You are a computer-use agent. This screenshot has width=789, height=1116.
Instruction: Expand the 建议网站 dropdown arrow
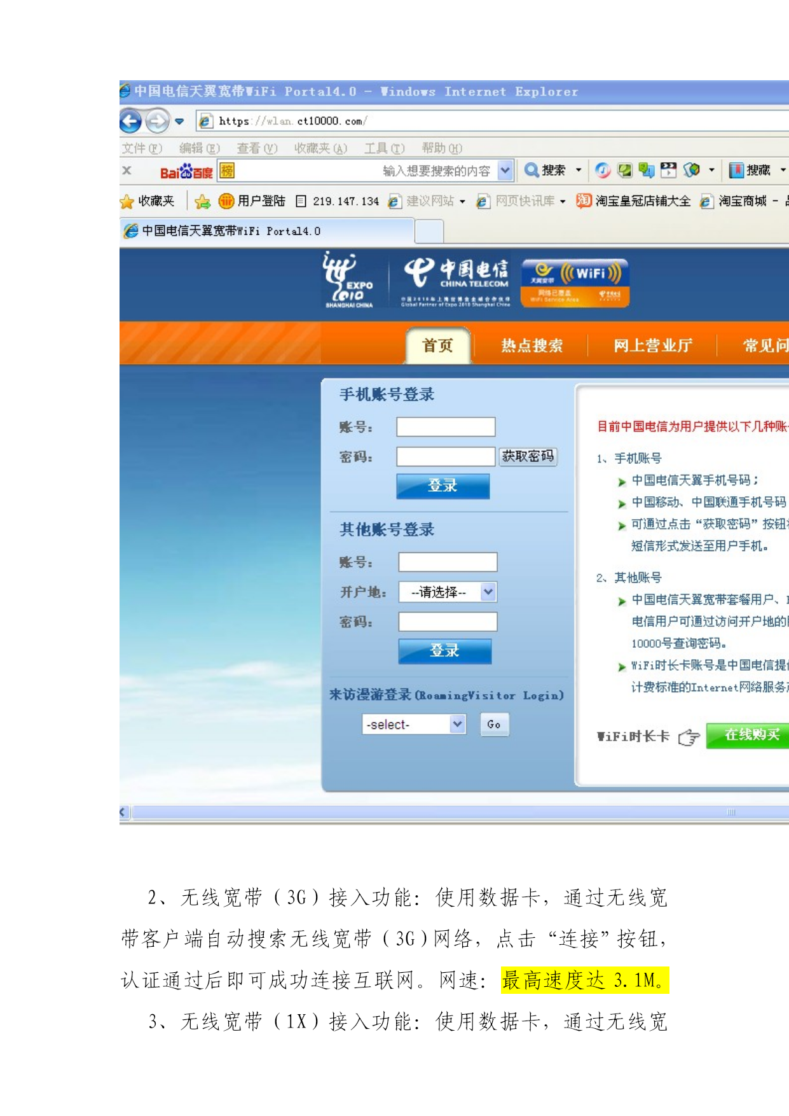[x=462, y=202]
